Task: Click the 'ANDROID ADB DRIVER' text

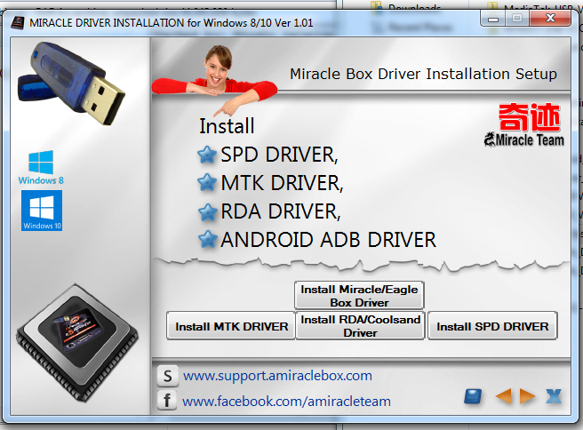Action: 328,240
